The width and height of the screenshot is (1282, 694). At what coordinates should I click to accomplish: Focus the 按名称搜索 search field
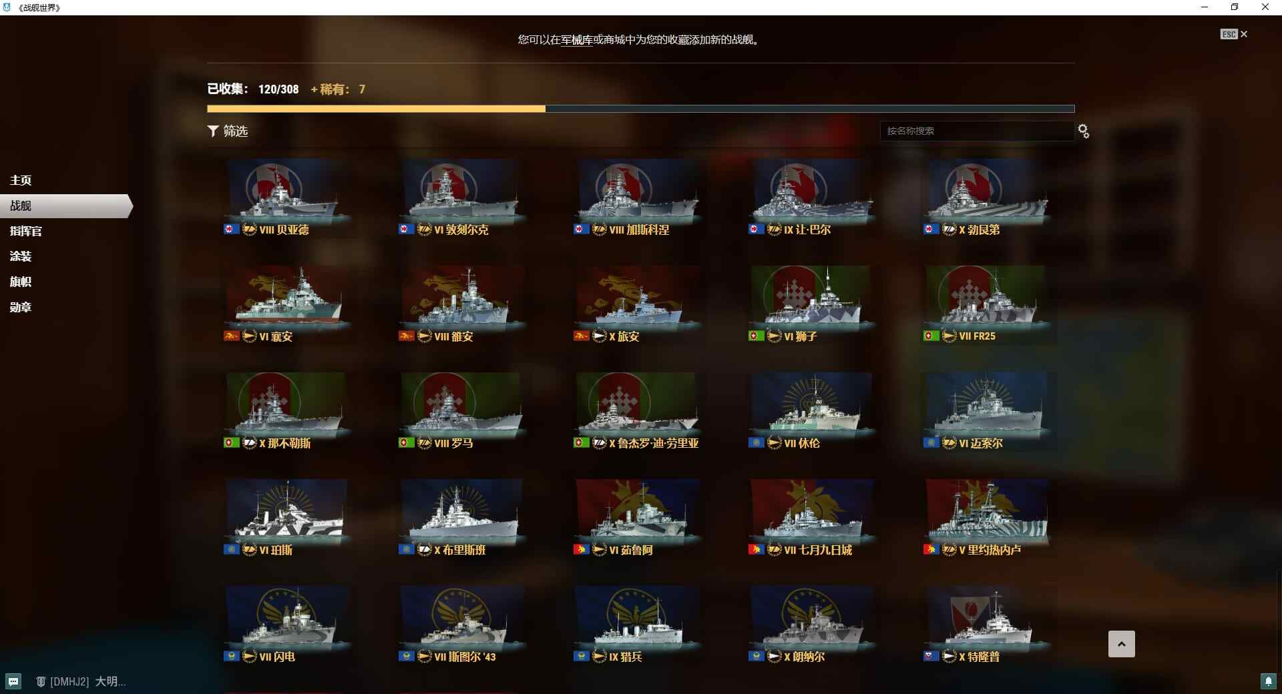pos(977,131)
